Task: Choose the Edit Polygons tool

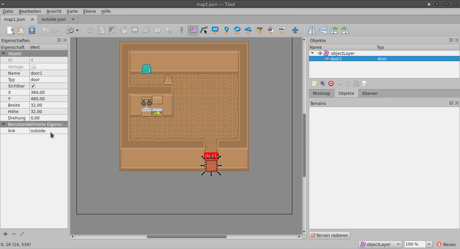Action: click(203, 30)
